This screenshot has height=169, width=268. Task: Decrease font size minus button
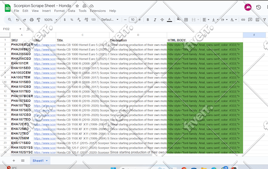tap(125, 20)
